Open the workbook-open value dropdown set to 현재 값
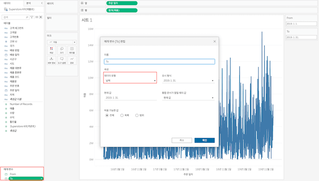This screenshot has width=319, height=181. (188, 98)
